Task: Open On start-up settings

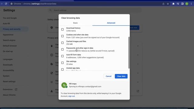Action: tap(8, 51)
